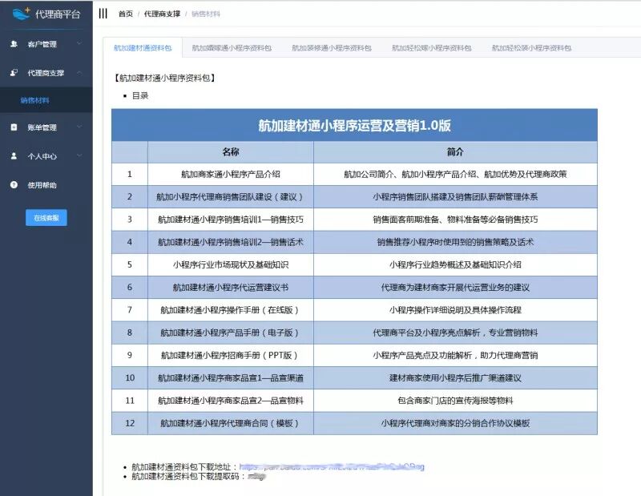Click description 小程序操作详细说明及具体操作流程
641x496 pixels.
click(455, 310)
